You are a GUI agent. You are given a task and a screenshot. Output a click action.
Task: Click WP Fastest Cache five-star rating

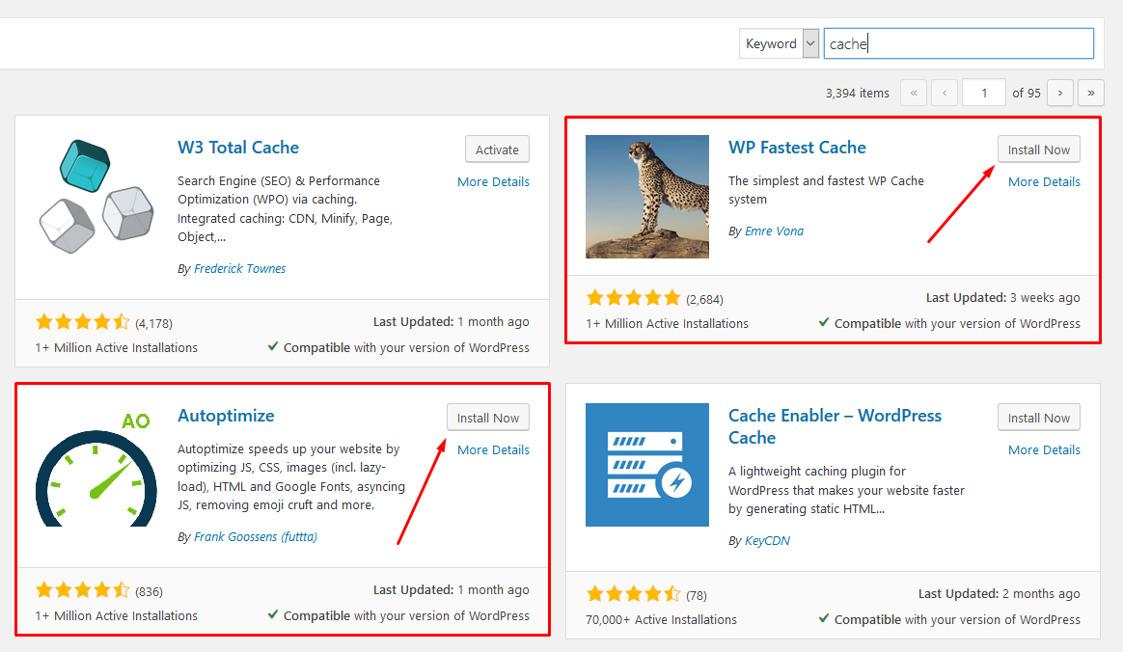click(x=633, y=298)
